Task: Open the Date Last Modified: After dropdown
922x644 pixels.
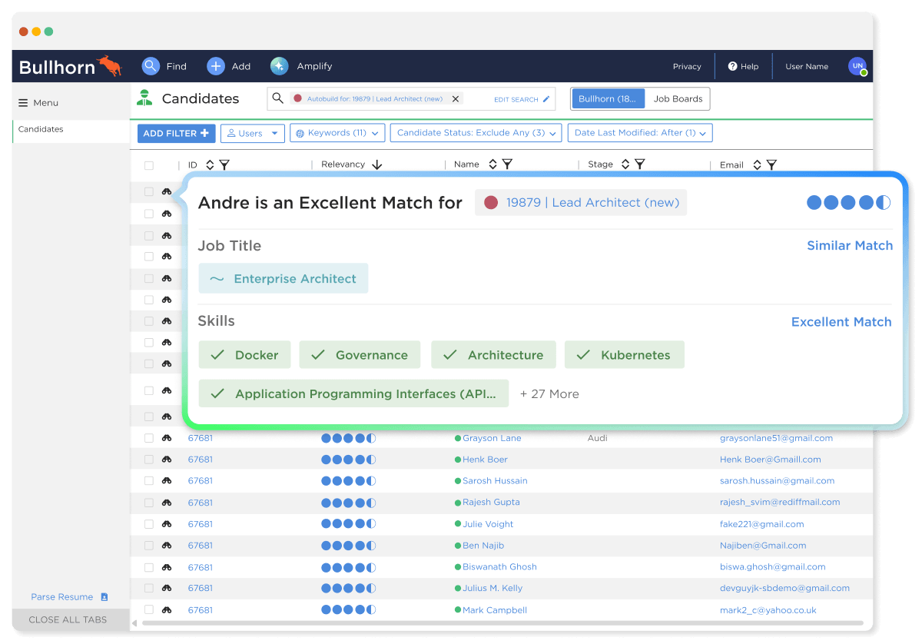Action: tap(640, 133)
